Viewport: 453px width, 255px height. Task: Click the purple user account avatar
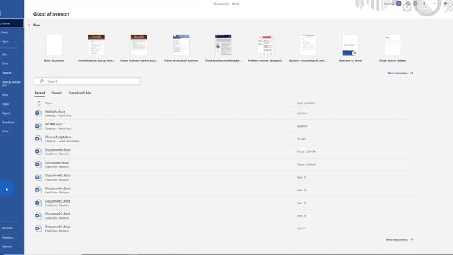coord(399,4)
